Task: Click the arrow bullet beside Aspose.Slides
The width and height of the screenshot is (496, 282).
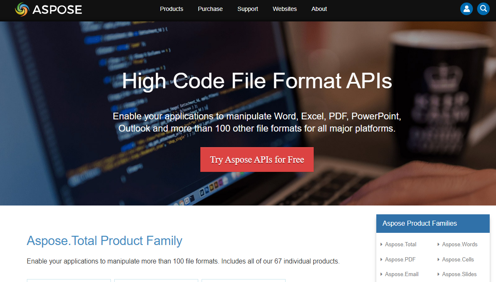Action: (438, 274)
